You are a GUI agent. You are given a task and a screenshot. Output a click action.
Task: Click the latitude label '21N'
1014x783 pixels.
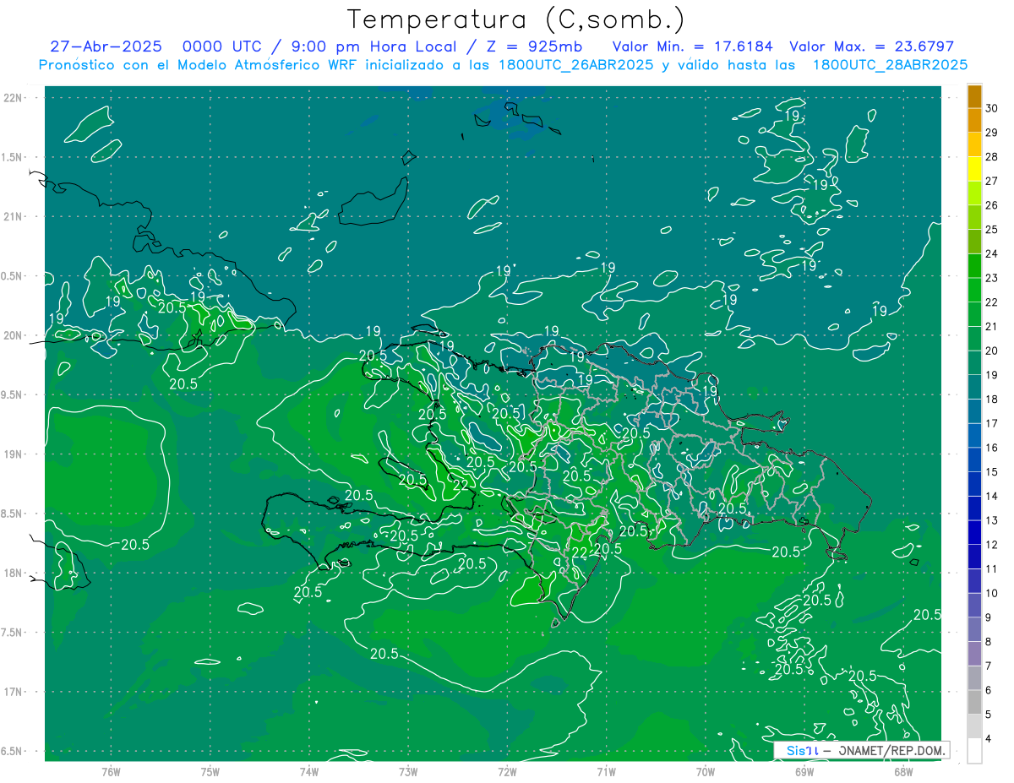(x=14, y=216)
